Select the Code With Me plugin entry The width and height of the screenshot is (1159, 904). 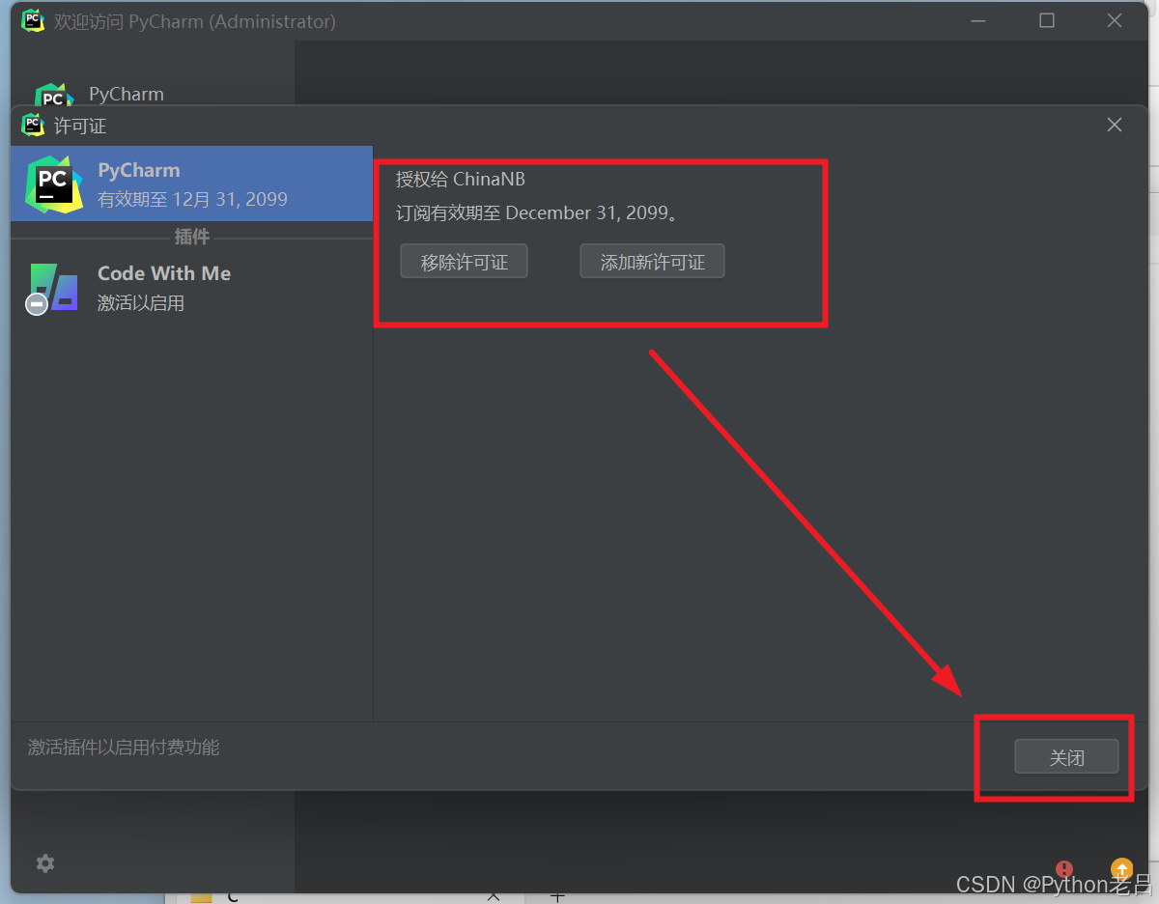tap(191, 288)
